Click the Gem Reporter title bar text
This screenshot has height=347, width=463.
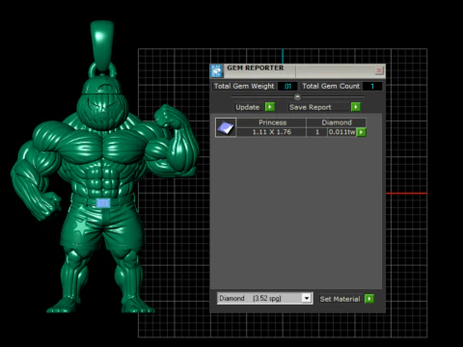point(256,67)
